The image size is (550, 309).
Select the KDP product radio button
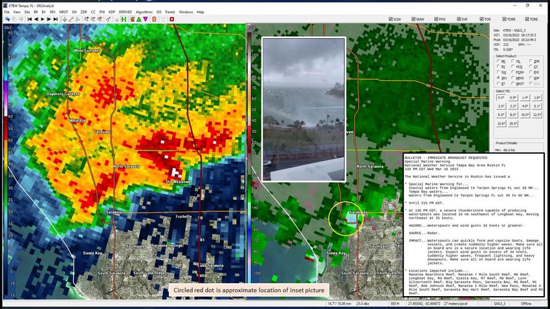point(531,78)
